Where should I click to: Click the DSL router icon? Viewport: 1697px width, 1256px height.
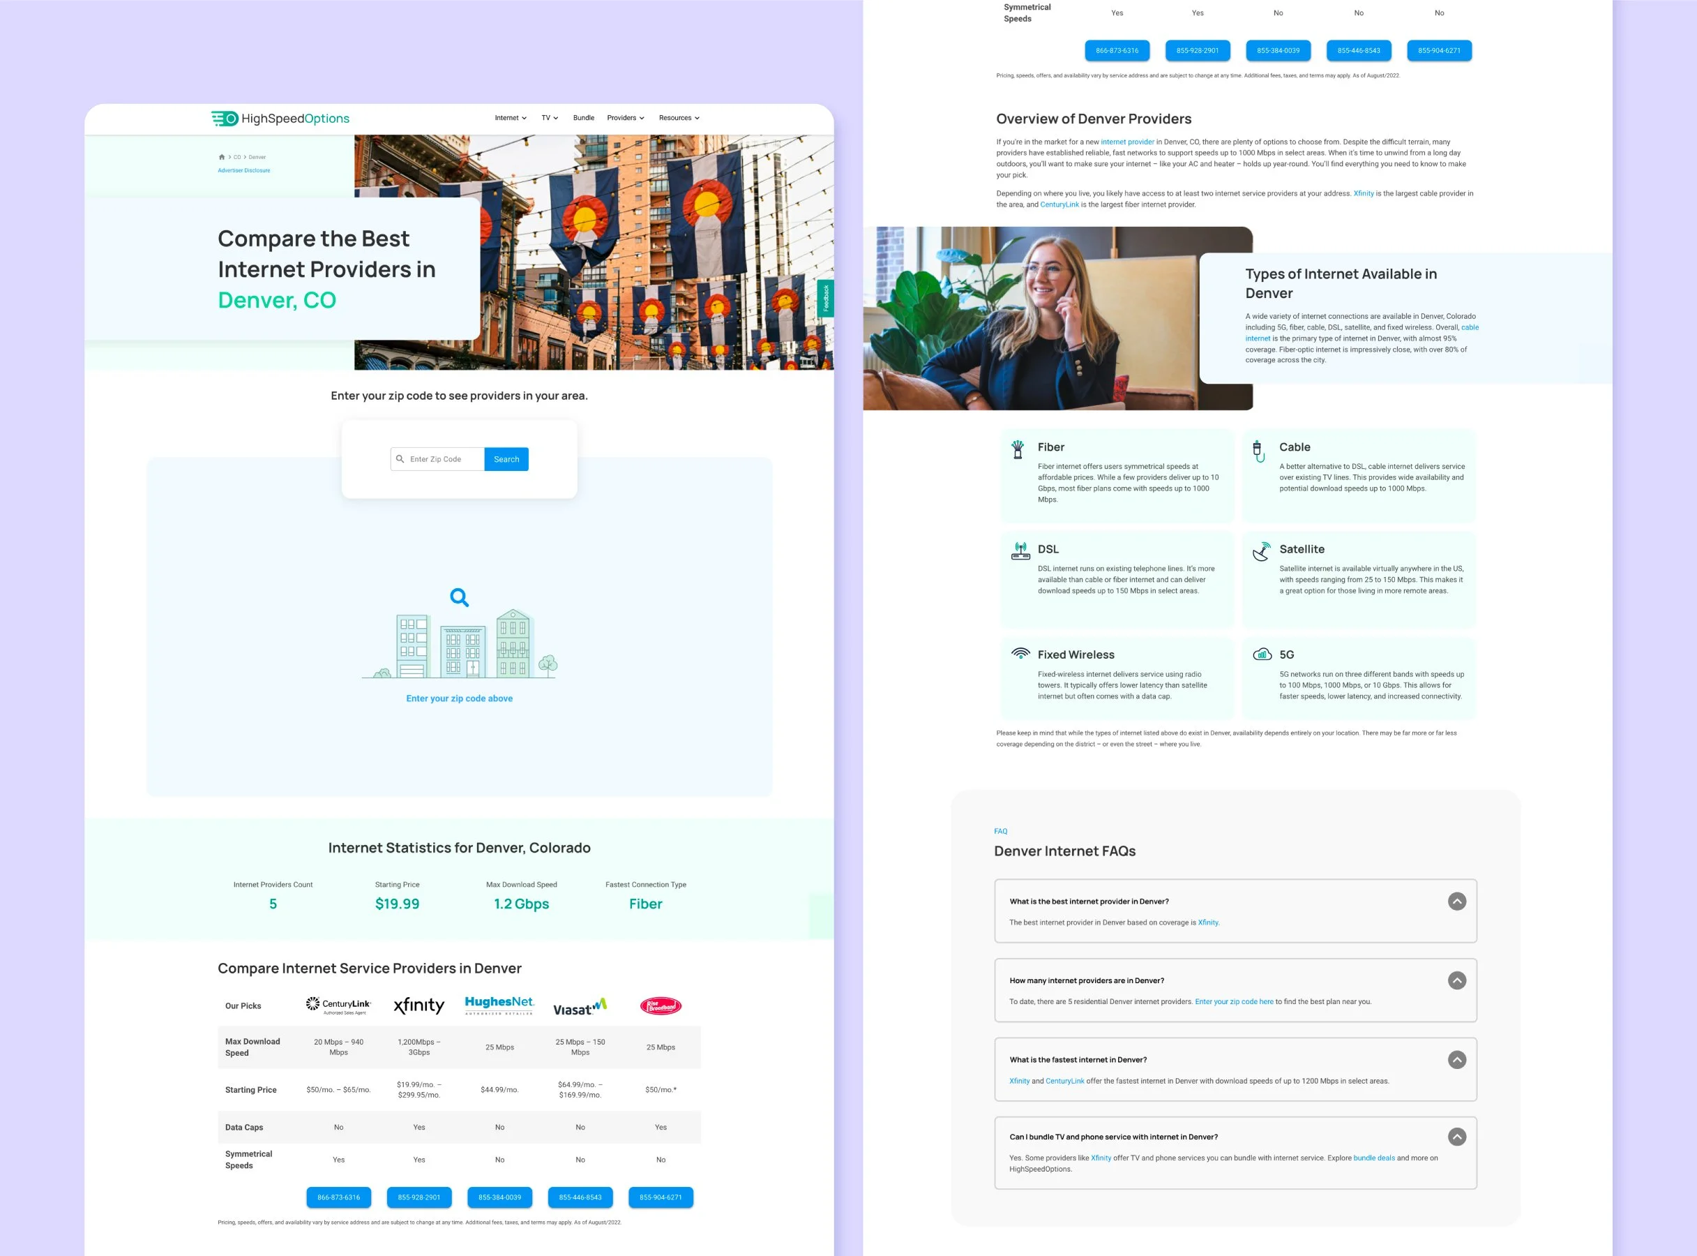click(1020, 551)
